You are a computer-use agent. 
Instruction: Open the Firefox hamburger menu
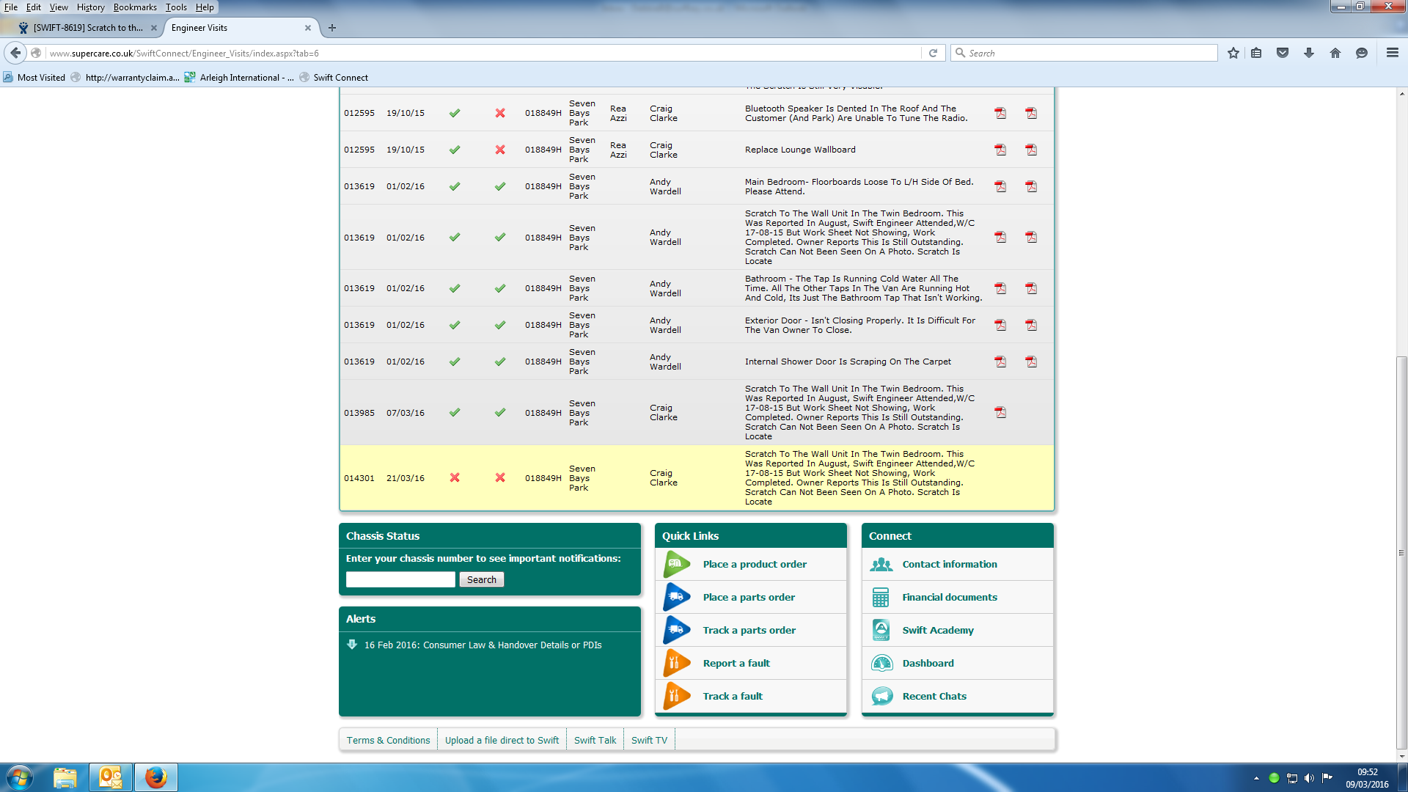(1392, 53)
